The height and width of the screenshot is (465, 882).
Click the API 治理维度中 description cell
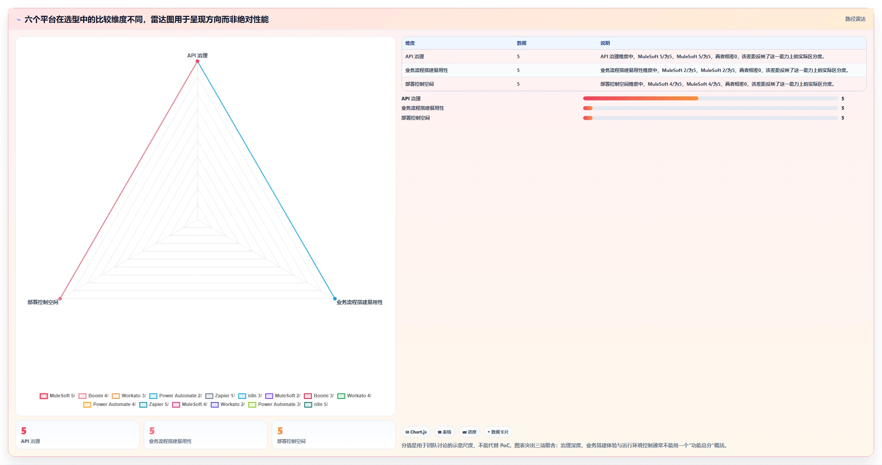(732, 57)
